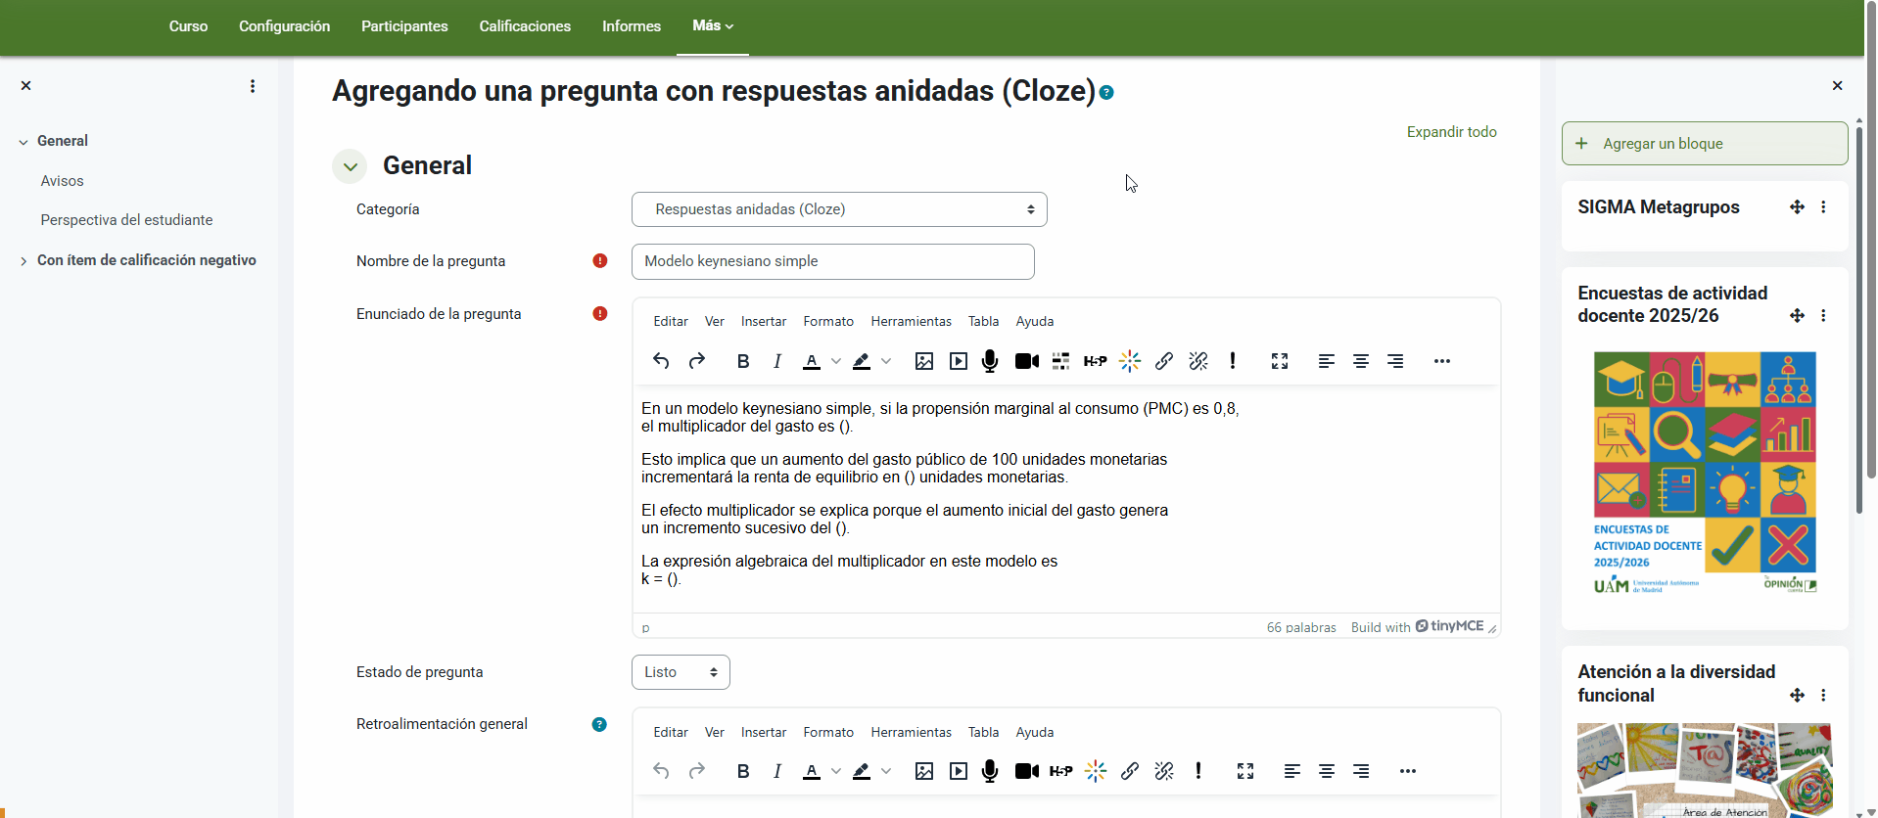Insert image in the general feedback editor

924,771
